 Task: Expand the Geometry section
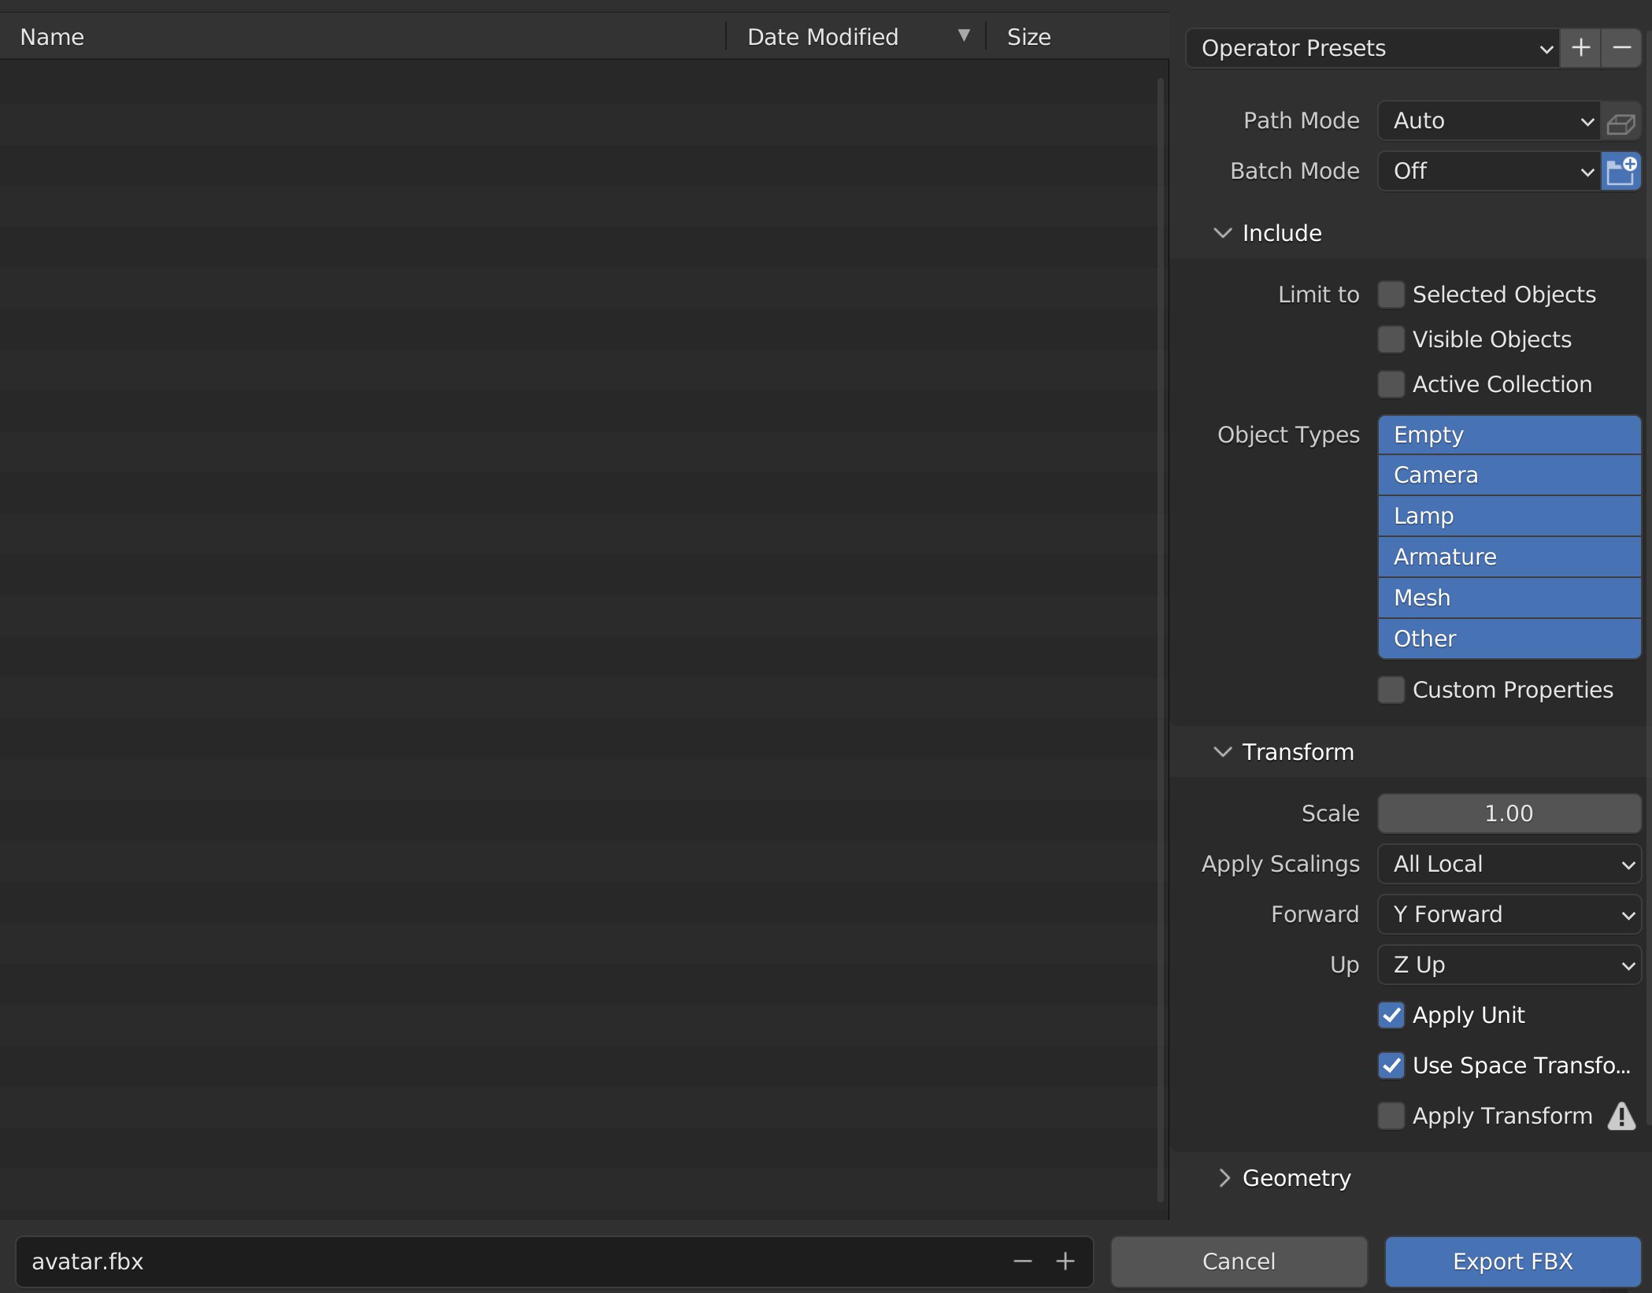[1295, 1178]
